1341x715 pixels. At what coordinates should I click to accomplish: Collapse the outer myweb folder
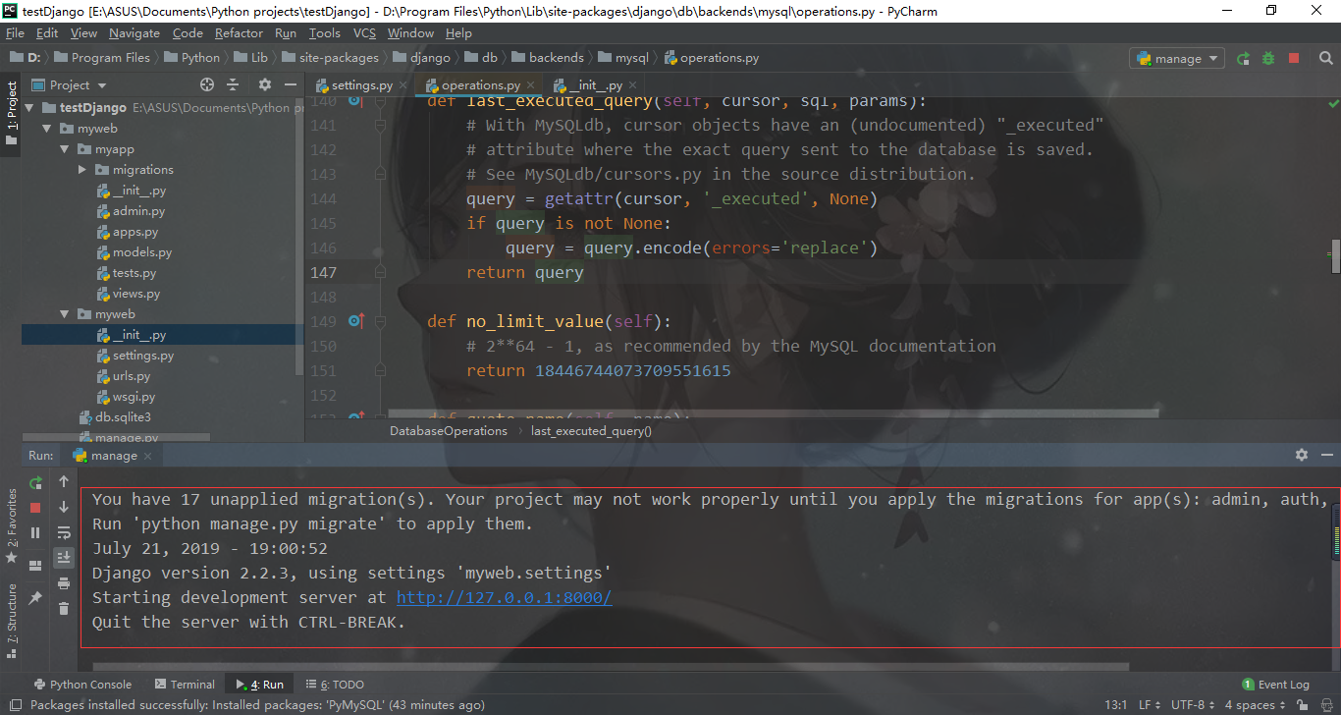47,129
